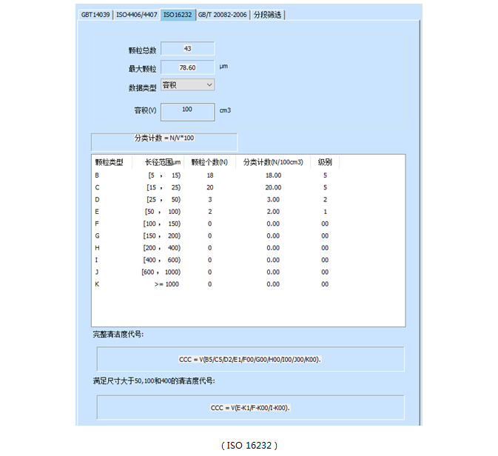This screenshot has width=498, height=456.
Task: Click the 容积(V) input field with 100
Action: tap(187, 110)
